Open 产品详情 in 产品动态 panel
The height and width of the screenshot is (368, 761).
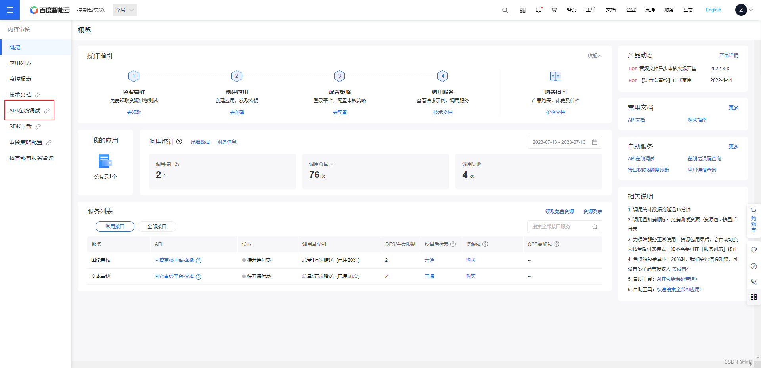(729, 55)
